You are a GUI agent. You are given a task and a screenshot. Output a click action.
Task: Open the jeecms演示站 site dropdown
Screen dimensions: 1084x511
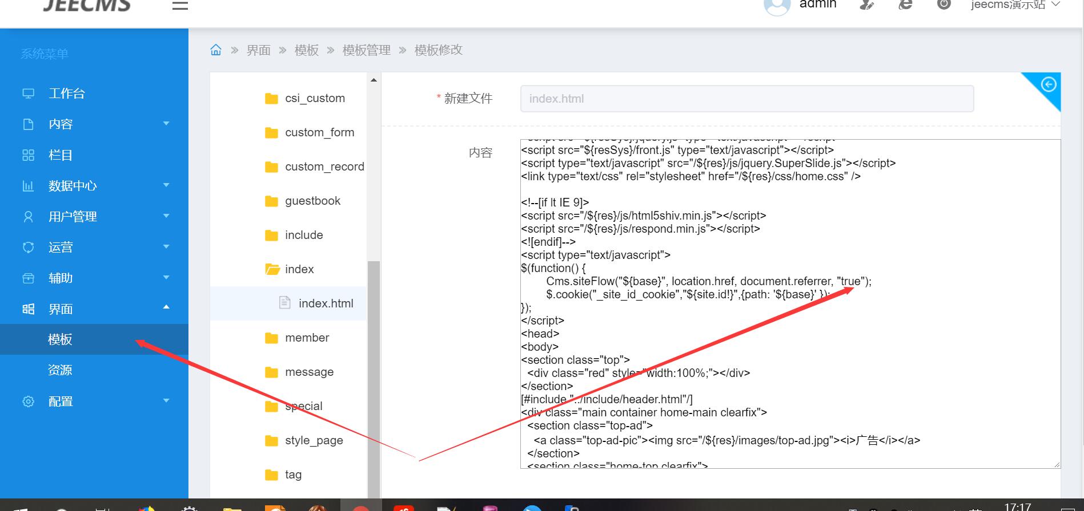(1015, 5)
